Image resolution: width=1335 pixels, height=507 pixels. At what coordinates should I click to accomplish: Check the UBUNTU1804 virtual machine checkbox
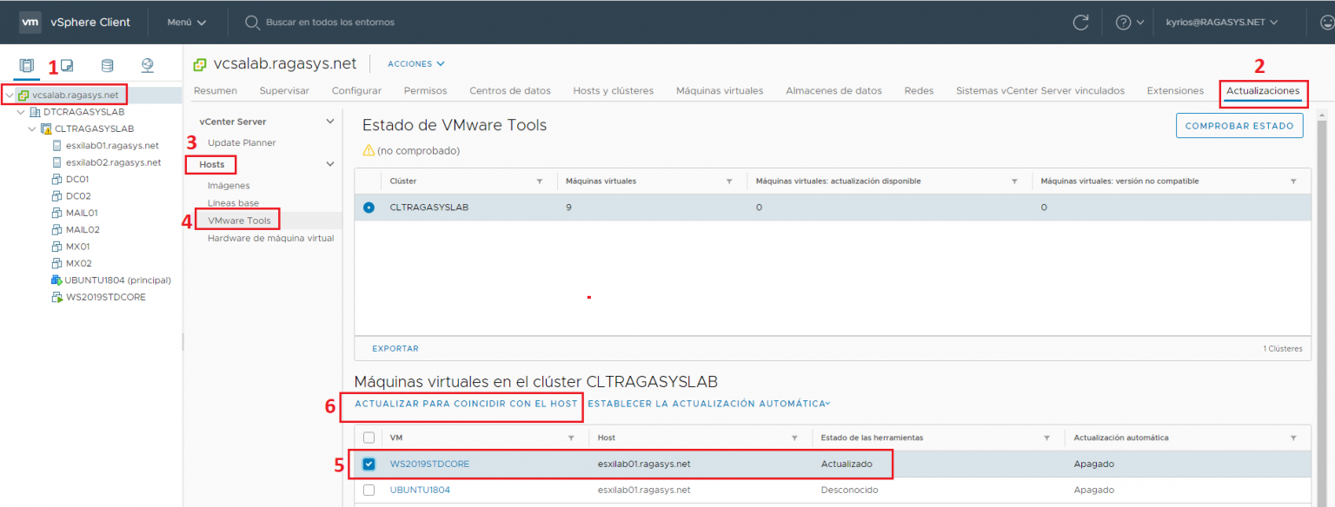369,490
